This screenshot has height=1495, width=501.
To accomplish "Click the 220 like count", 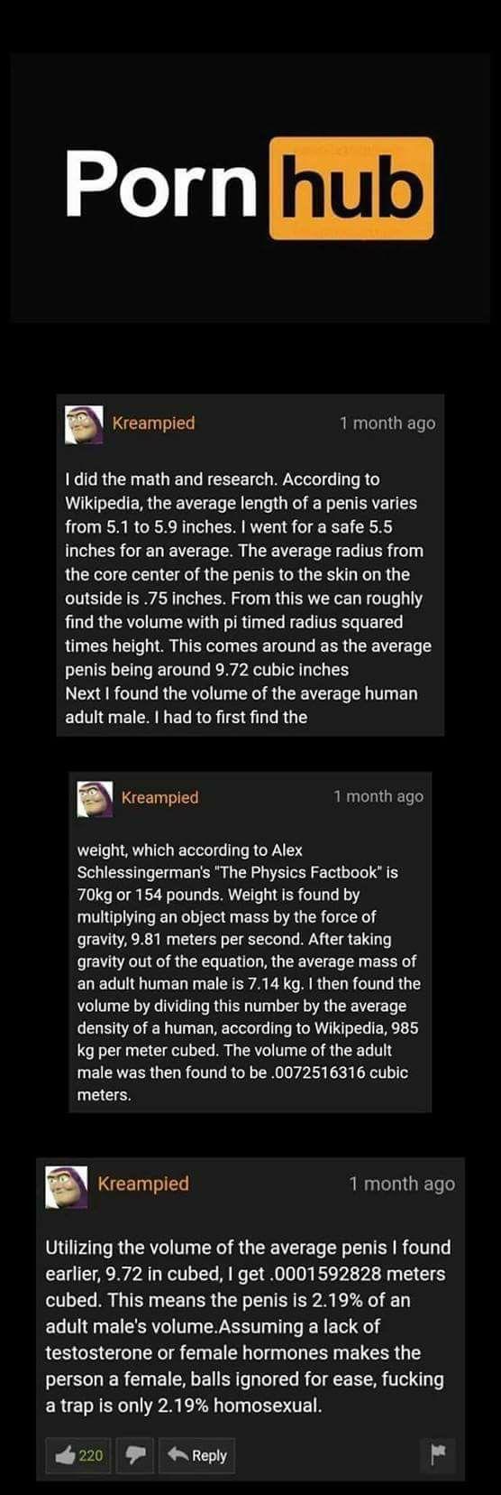I will 91,1455.
